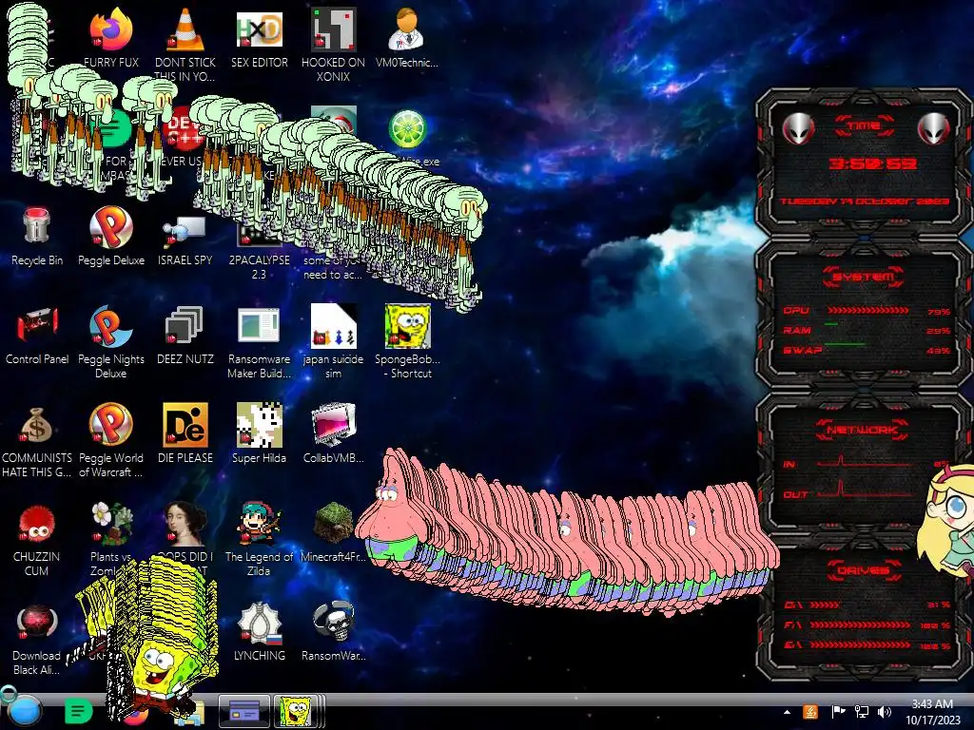Click the F:\ drive usage bar
The image size is (974, 730).
[x=860, y=624]
